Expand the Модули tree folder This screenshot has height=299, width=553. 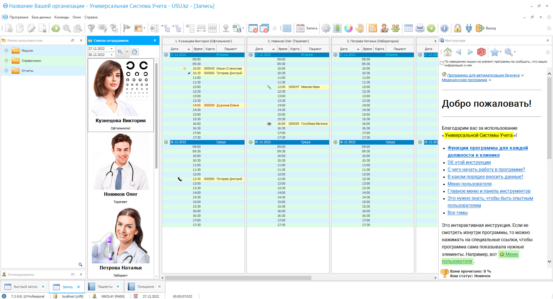tap(6, 51)
